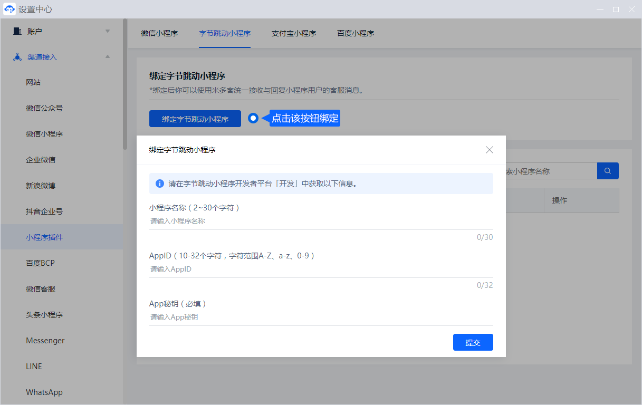The height and width of the screenshot is (405, 642).
Task: Click into the AppID input field
Action: (x=321, y=269)
